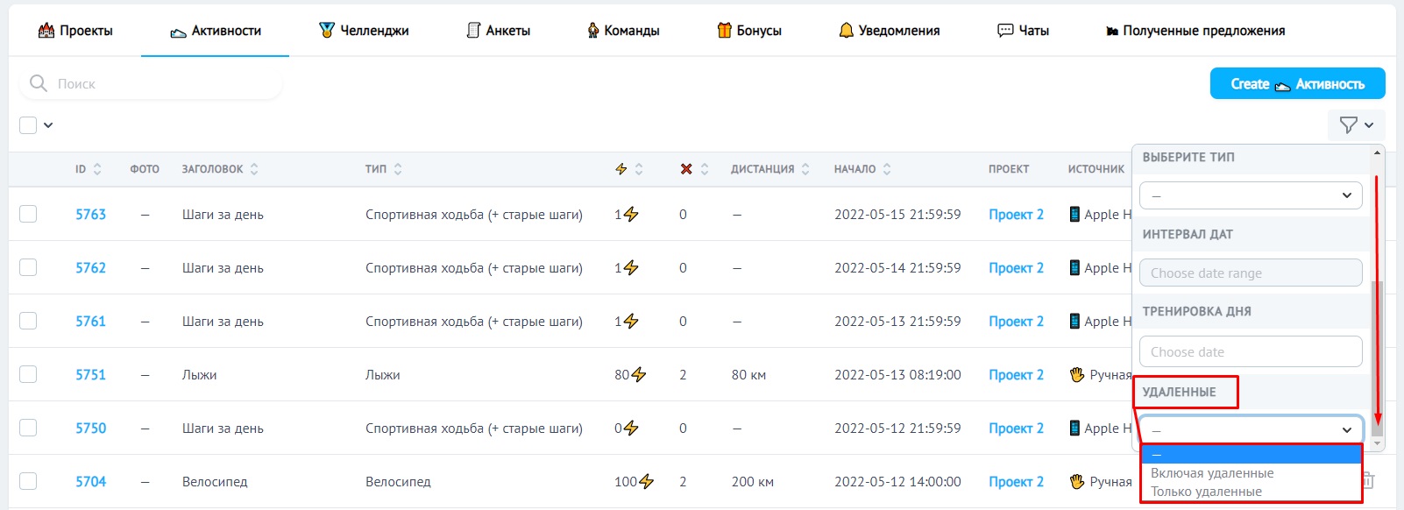Select checkbox for row 5750
Image resolution: width=1404 pixels, height=510 pixels.
coord(28,428)
